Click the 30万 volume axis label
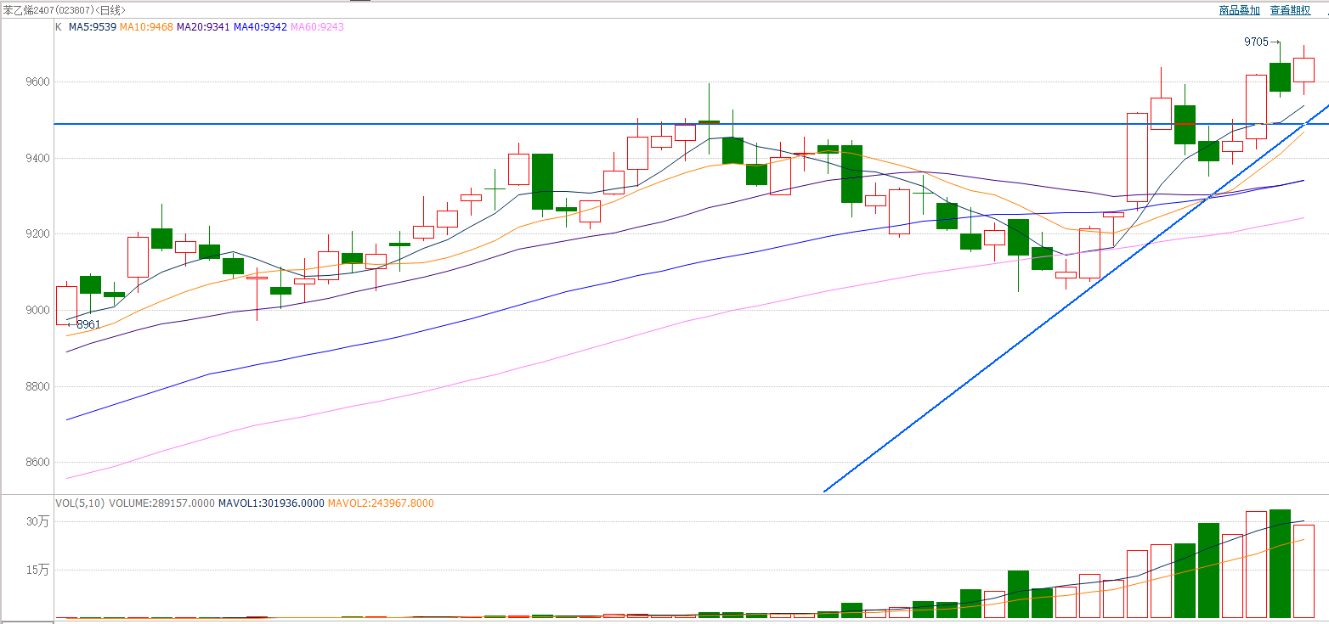This screenshot has width=1329, height=624. point(38,522)
